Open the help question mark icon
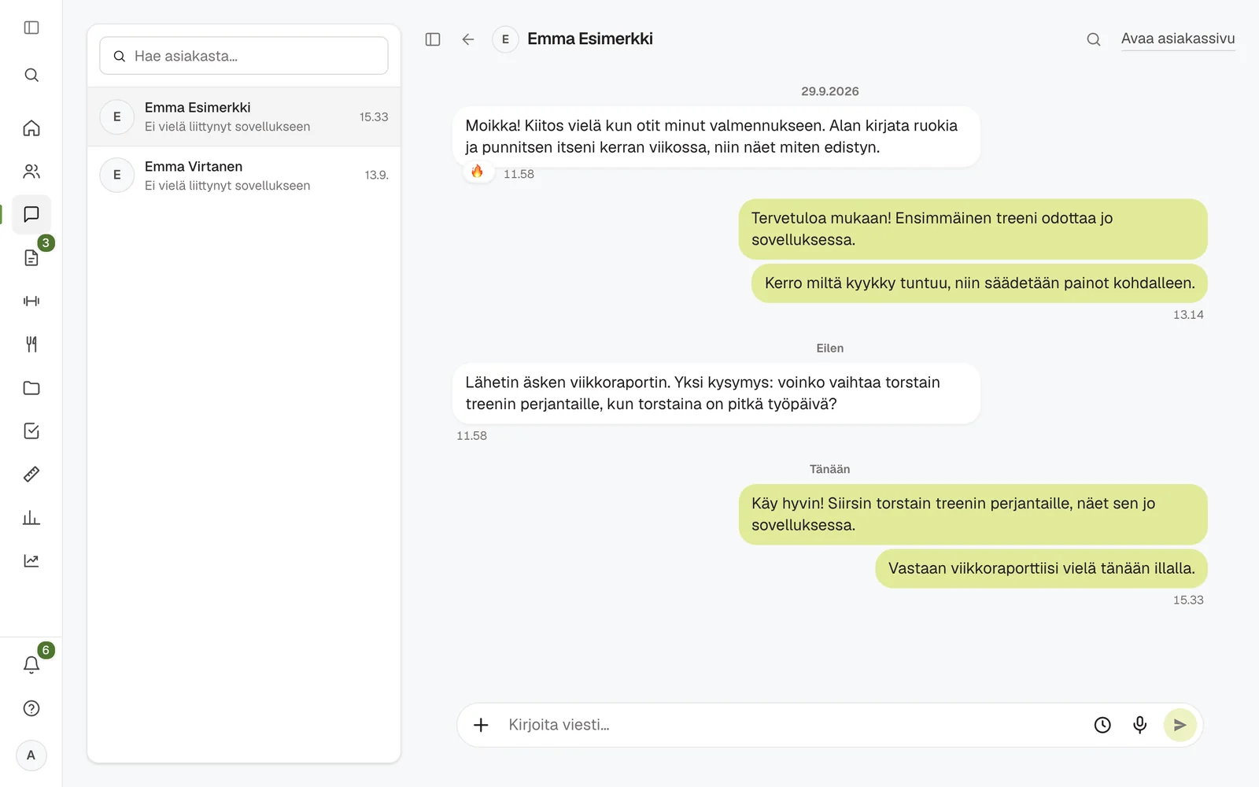 pyautogui.click(x=31, y=708)
